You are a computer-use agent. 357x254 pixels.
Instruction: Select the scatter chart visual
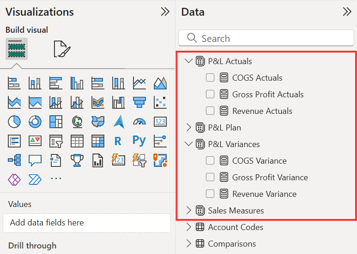tap(160, 102)
